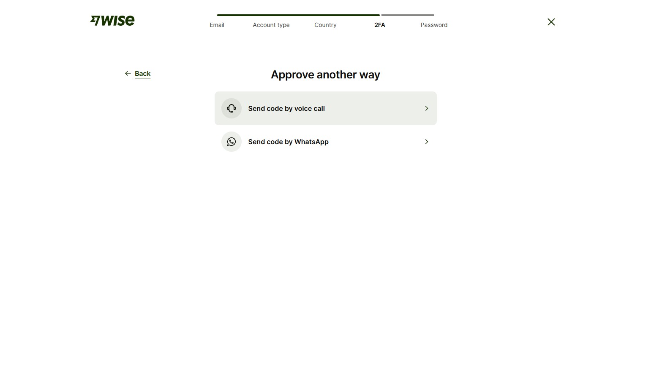Select the Password step
Image resolution: width=651 pixels, height=384 pixels.
click(434, 25)
